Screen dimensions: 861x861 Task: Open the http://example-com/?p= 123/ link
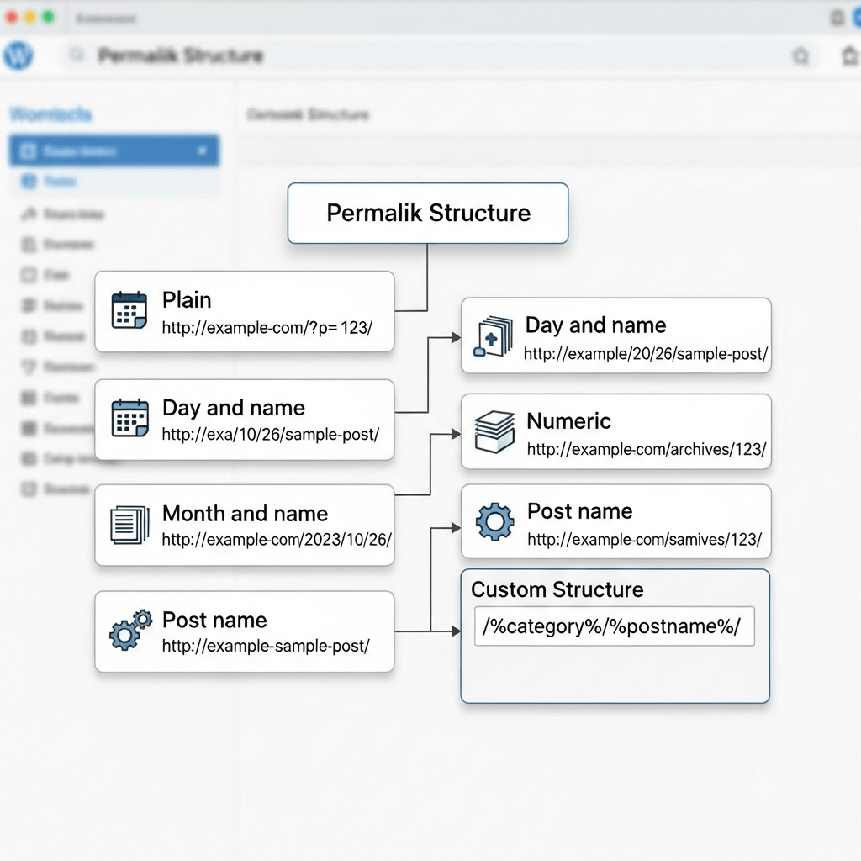click(267, 328)
